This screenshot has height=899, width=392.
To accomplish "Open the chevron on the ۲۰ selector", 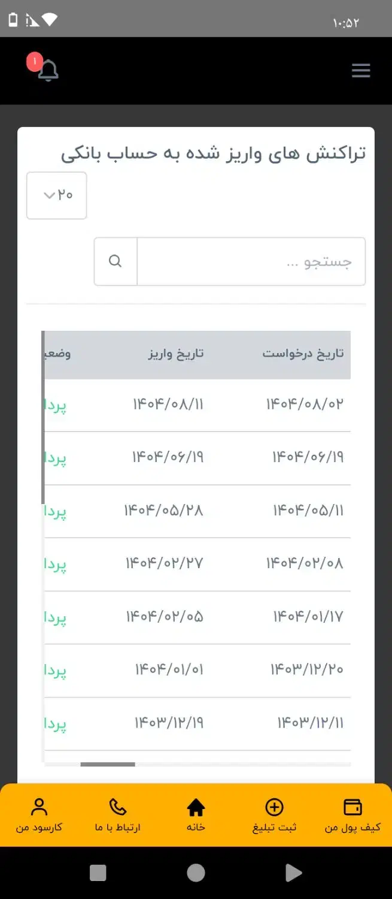I will click(x=48, y=195).
